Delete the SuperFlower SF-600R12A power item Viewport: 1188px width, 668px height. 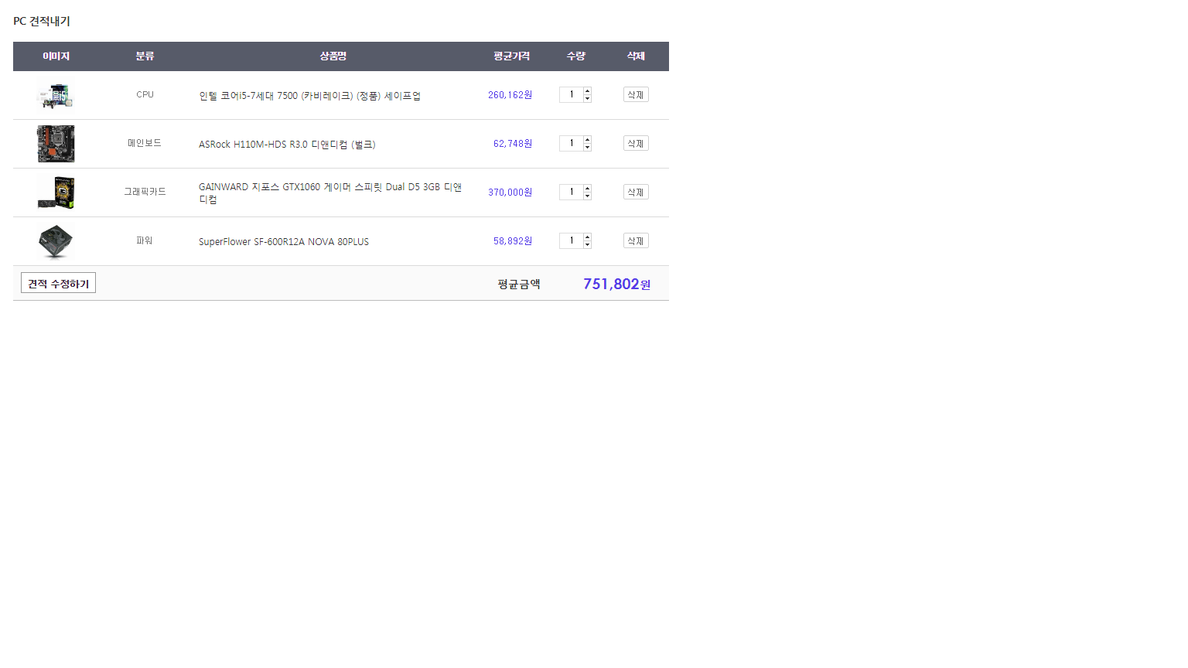[x=636, y=240]
